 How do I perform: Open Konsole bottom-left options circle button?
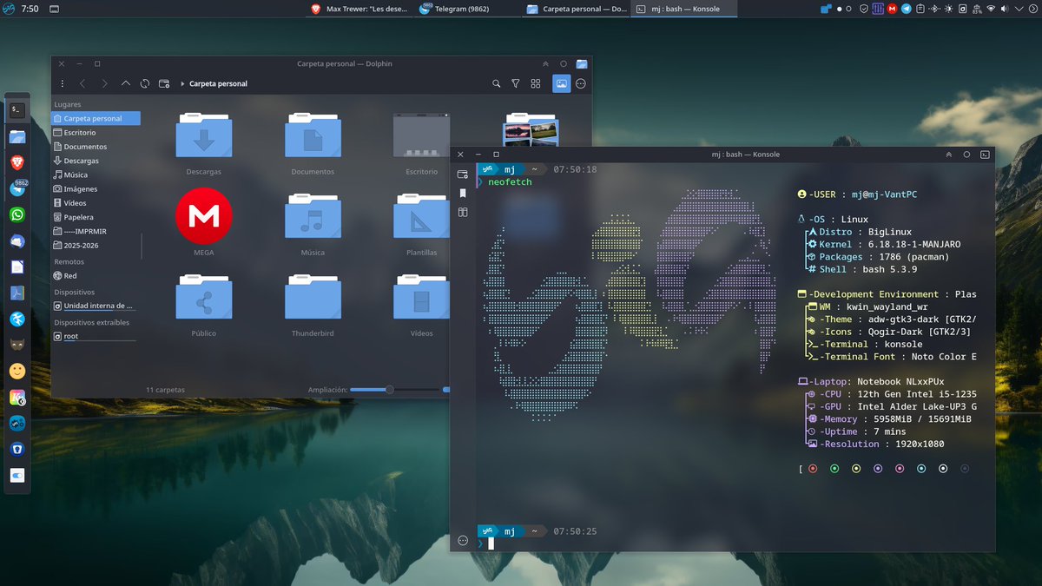click(463, 540)
